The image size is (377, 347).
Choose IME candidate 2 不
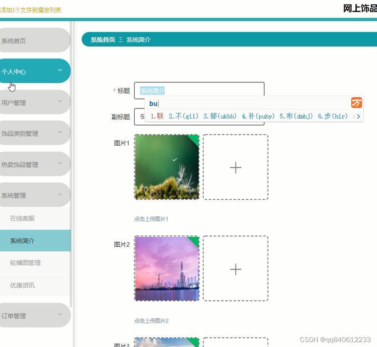[183, 116]
